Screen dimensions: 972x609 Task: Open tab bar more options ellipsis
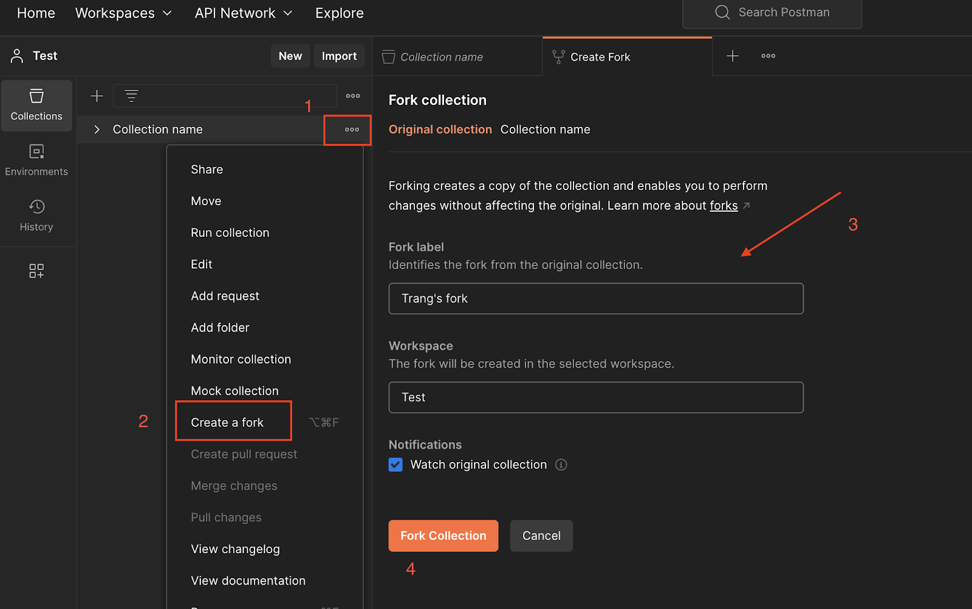[x=768, y=56]
